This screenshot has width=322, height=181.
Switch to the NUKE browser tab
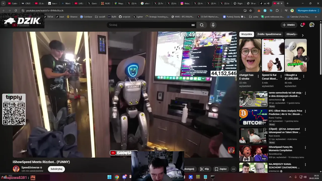(x=105, y=3)
